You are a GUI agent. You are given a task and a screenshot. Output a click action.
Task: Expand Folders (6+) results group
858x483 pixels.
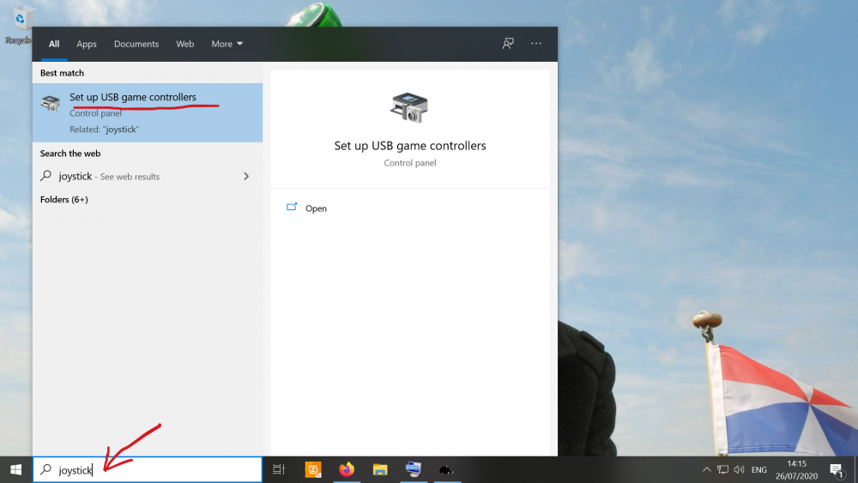(x=64, y=199)
